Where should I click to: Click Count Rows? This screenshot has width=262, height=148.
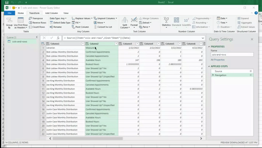tap(37, 27)
